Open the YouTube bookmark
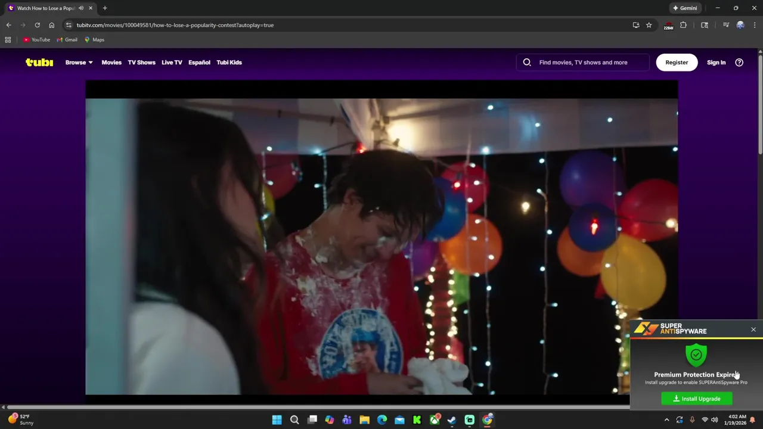 click(36, 40)
